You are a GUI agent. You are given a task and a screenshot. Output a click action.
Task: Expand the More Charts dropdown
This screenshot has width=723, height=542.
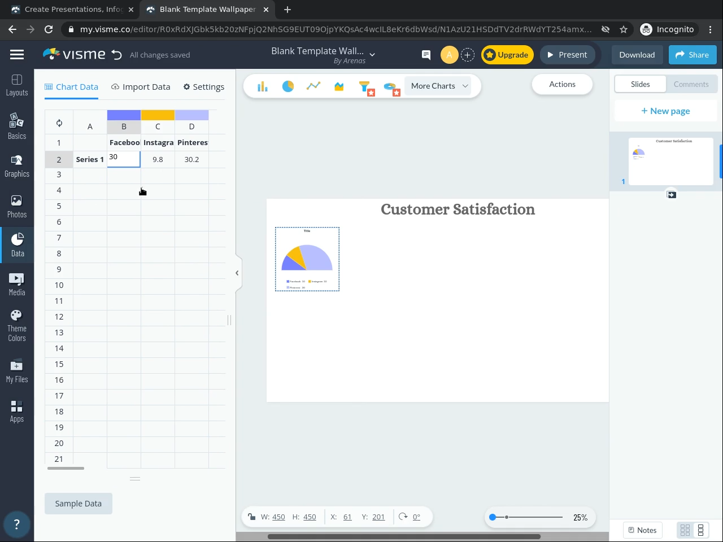439,86
